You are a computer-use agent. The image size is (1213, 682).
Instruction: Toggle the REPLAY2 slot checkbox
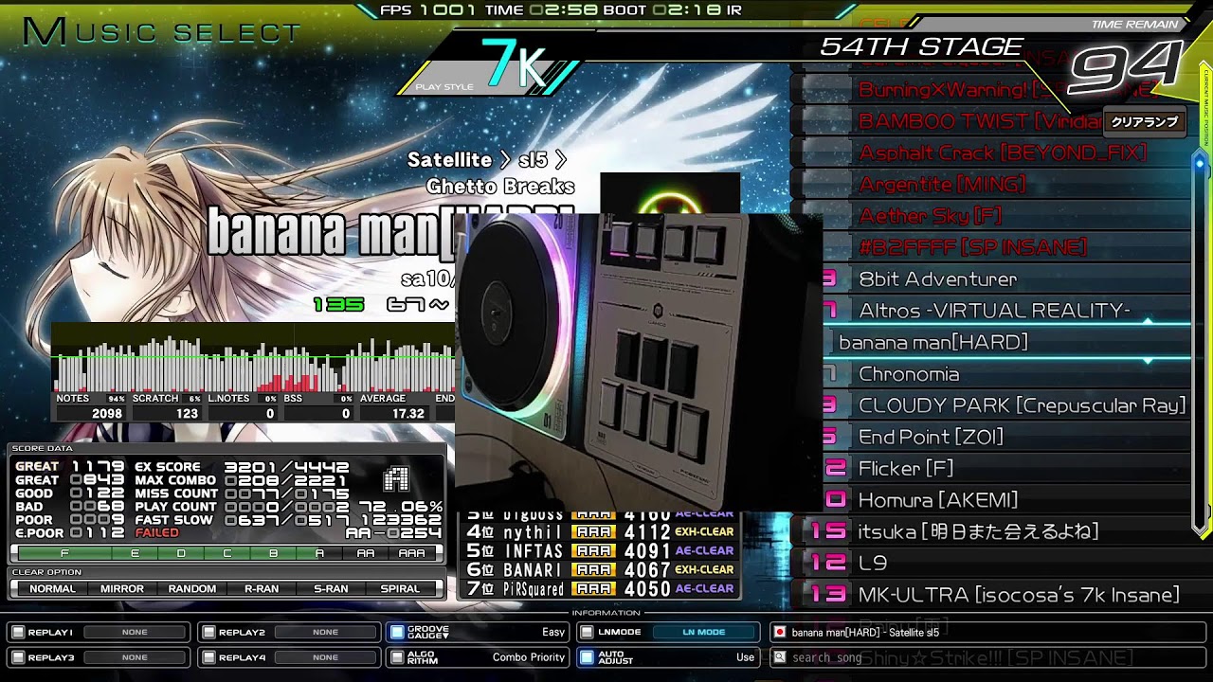point(208,632)
